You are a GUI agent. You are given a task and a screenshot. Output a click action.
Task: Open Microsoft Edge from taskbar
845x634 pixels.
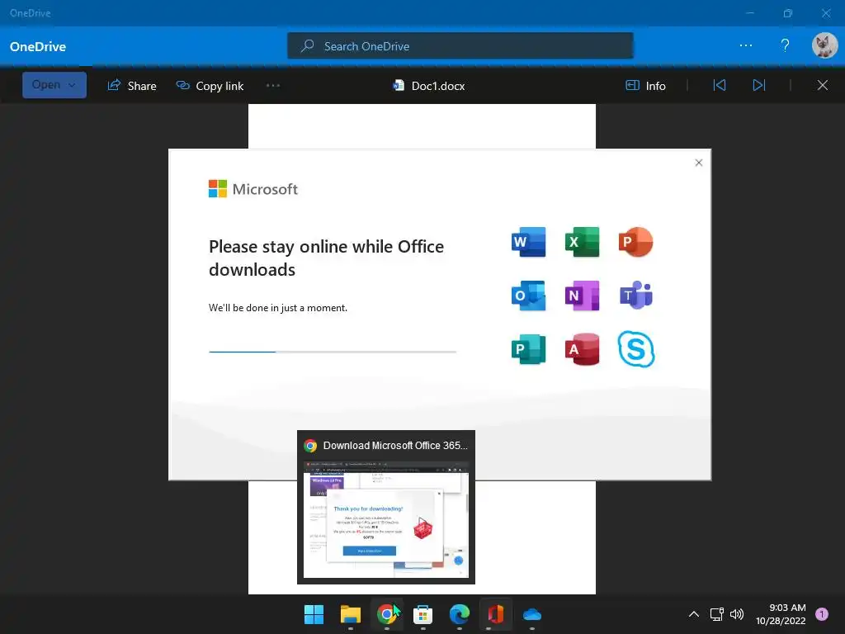(459, 614)
